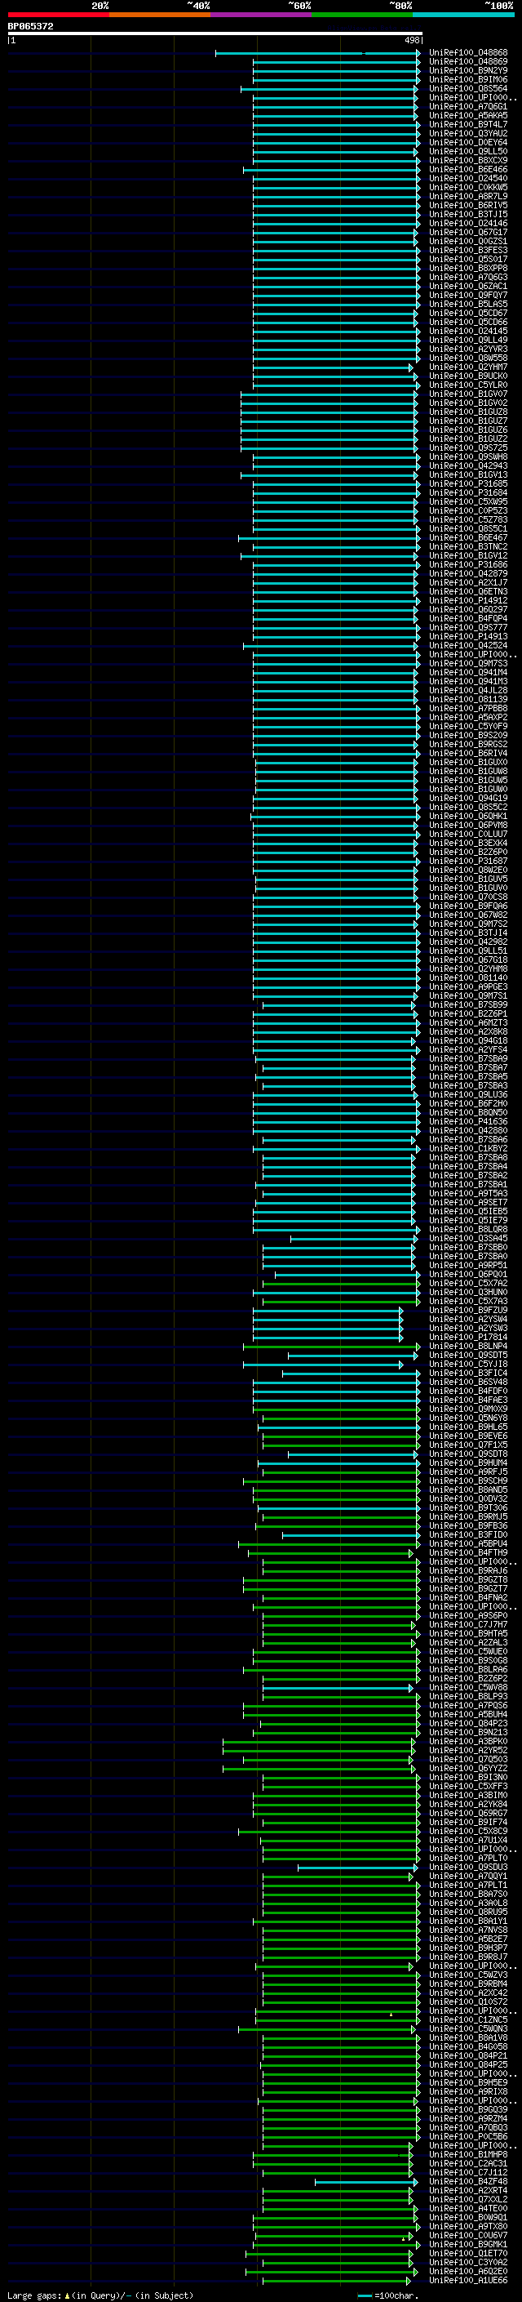Viewport: 522px width, 2302px height.
Task: Open hit UniRef100_B9N2Y9
Action: [x=468, y=70]
